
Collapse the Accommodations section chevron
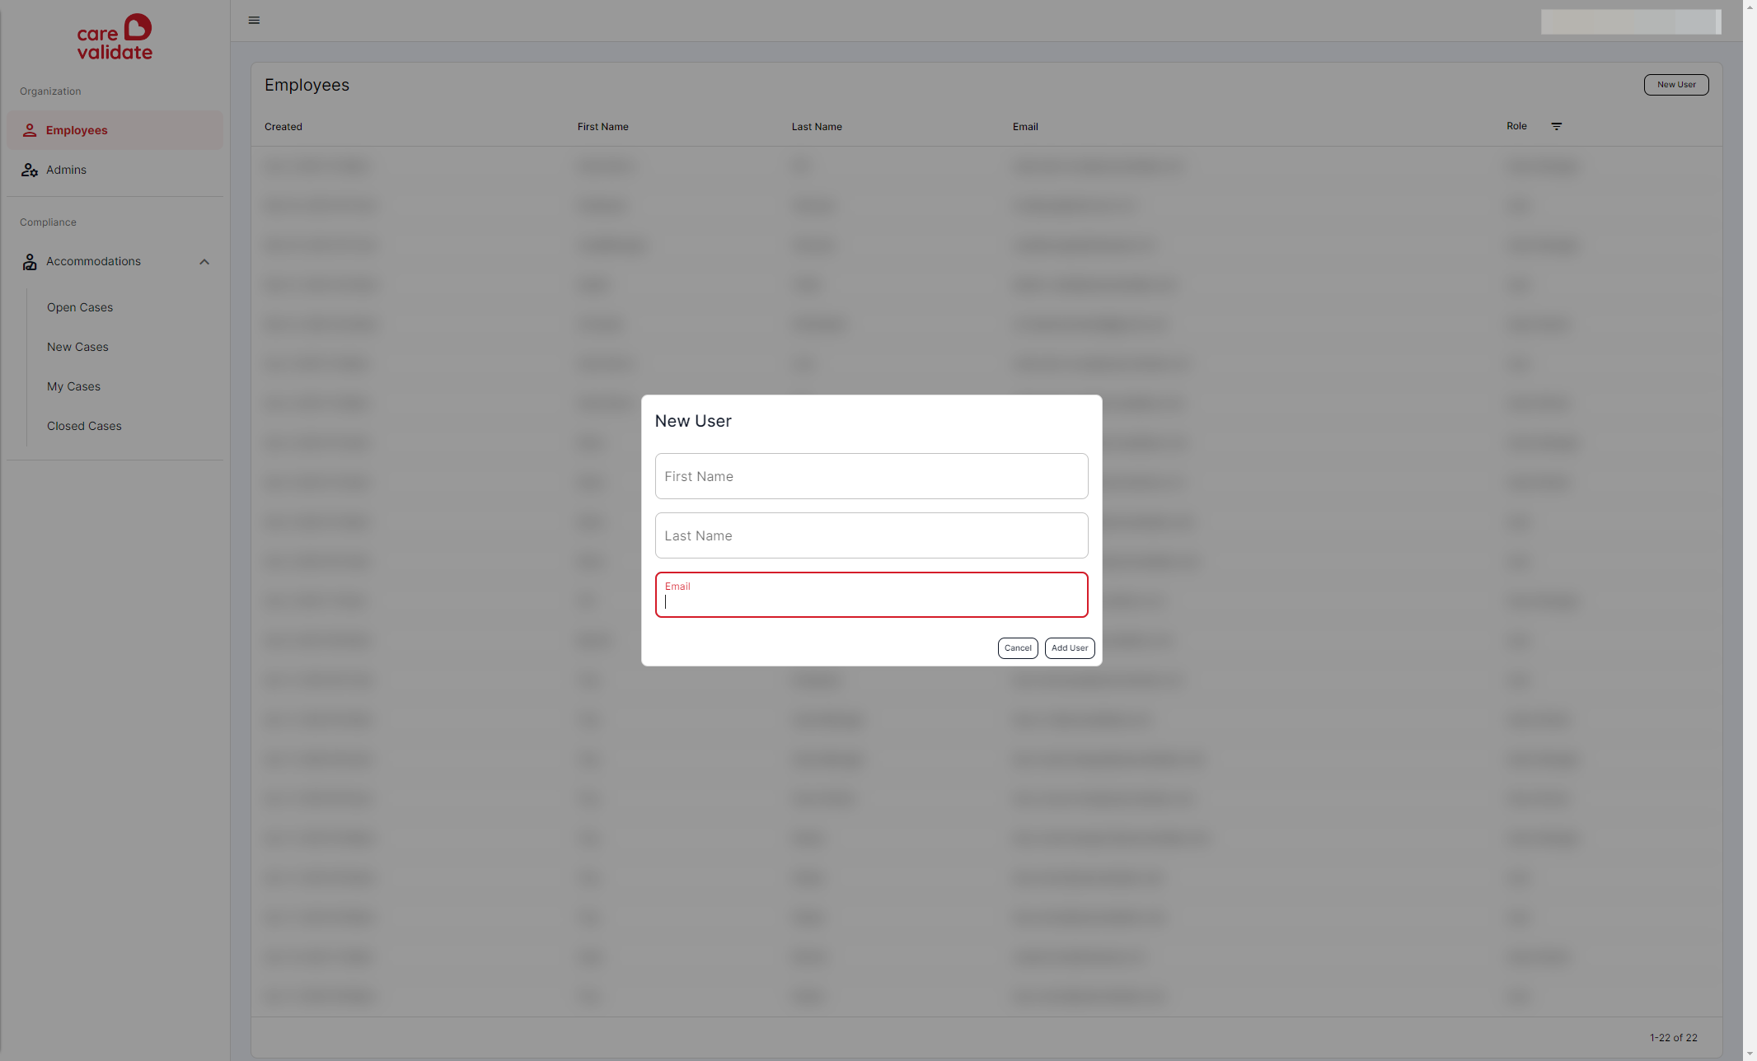pos(204,262)
